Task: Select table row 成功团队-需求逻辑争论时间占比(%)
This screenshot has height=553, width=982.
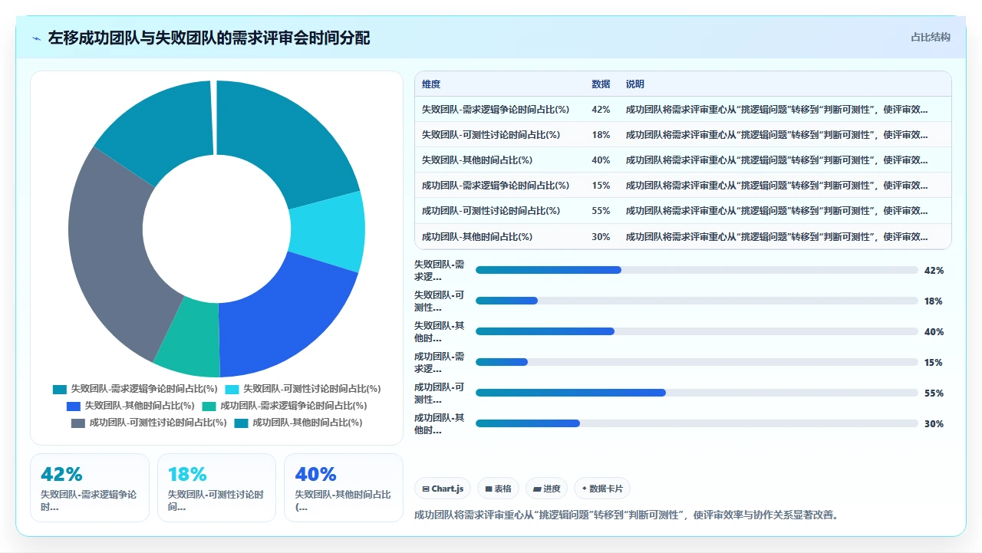Action: (683, 185)
